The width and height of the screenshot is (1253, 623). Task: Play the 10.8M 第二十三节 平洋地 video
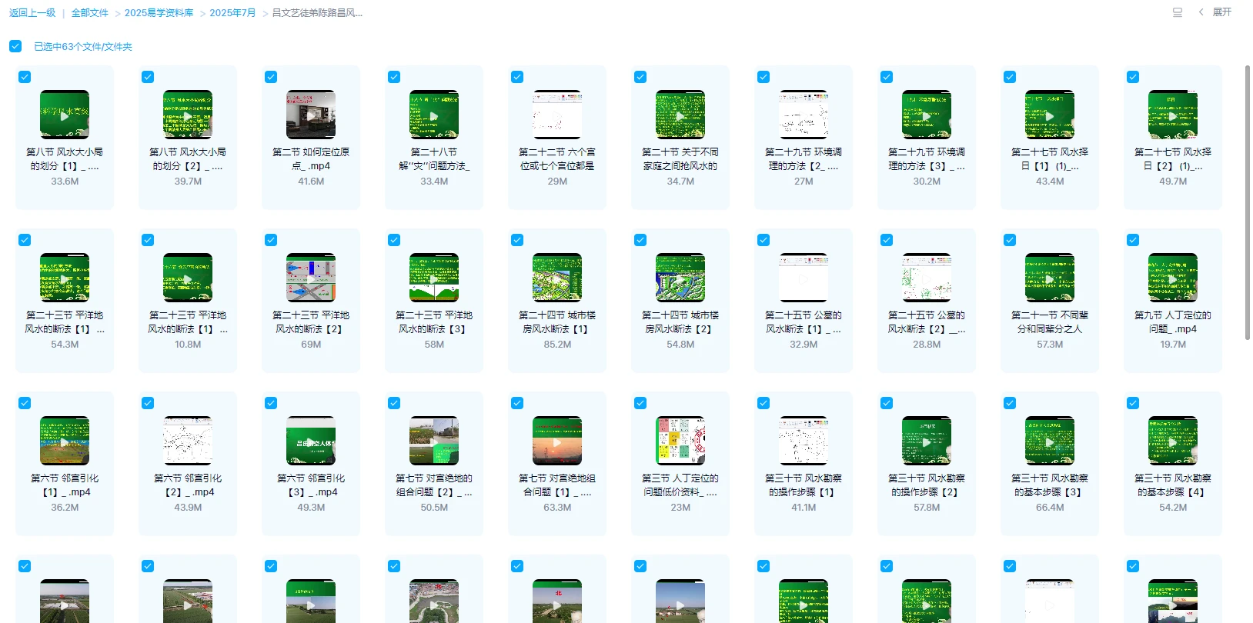(x=188, y=278)
